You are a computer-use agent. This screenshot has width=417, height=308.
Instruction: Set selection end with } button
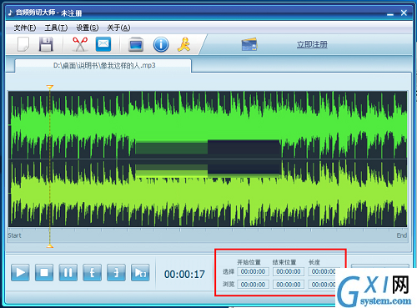click(116, 273)
